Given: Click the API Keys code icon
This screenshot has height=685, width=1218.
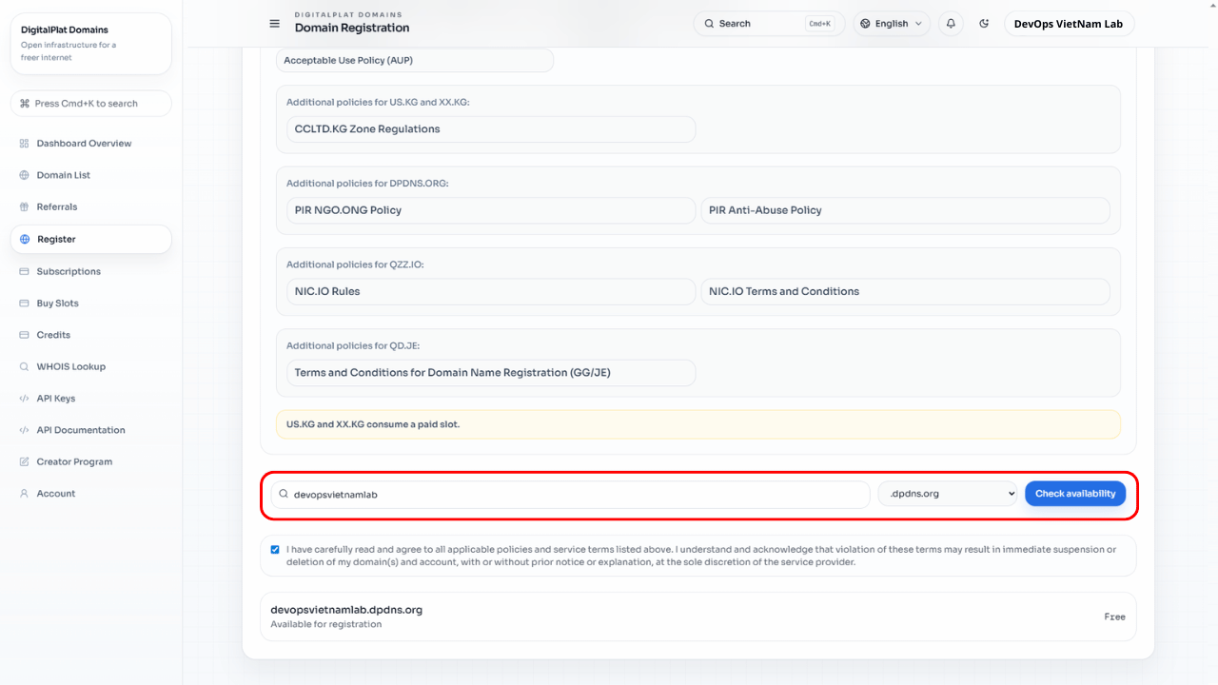Looking at the screenshot, I should coord(24,399).
